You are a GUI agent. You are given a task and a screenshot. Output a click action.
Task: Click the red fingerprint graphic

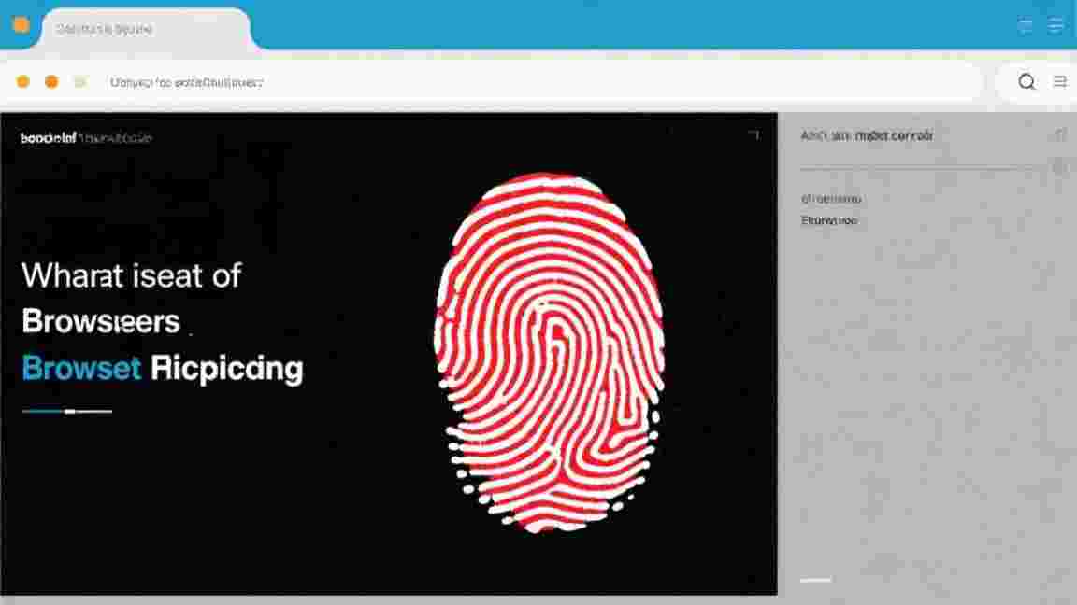point(550,352)
